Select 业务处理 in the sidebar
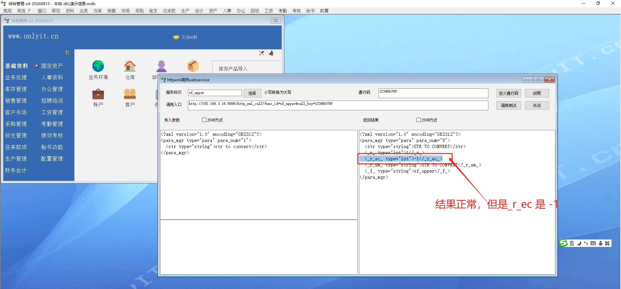 click(x=16, y=77)
